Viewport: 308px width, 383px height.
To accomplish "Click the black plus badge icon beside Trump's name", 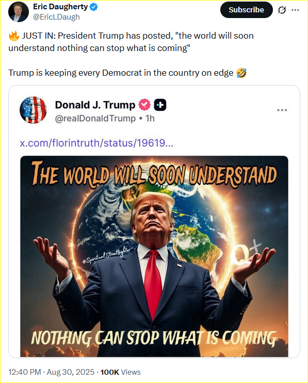I will pyautogui.click(x=160, y=105).
